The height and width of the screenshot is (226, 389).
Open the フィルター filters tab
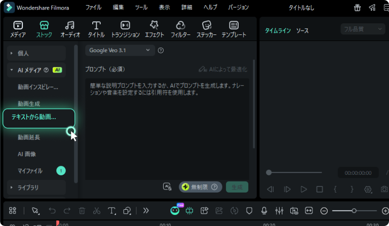click(180, 29)
